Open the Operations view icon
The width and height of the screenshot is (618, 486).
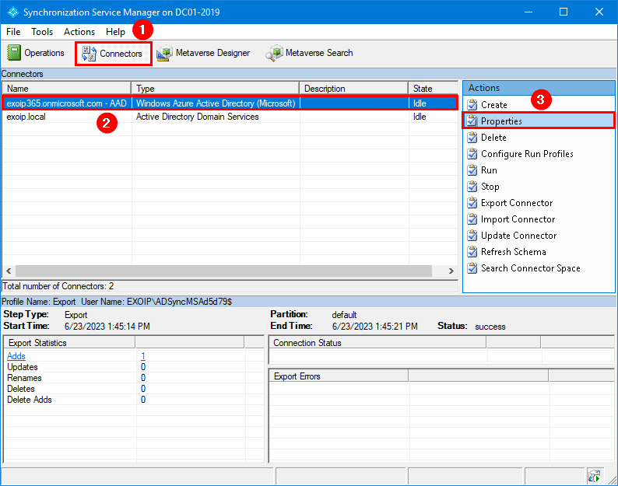(x=15, y=53)
